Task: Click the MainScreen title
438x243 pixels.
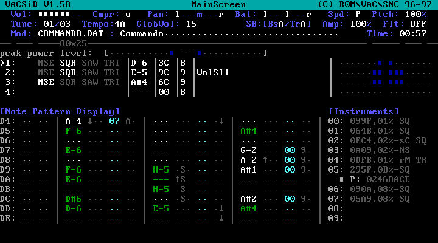Action: click(218, 4)
